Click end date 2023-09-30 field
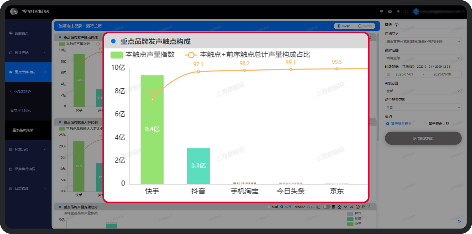This screenshot has width=472, height=234. (442, 74)
